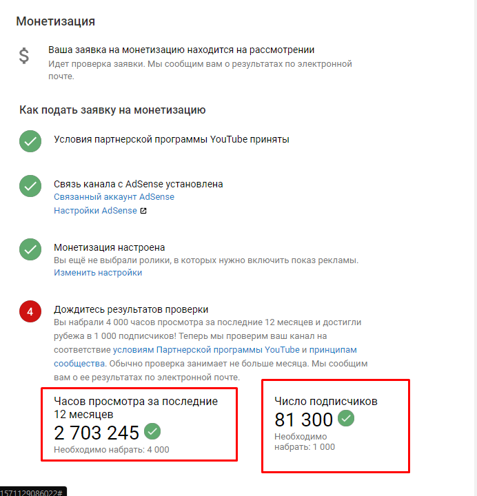Screen dimensions: 477x496
Task: Click green checkmark next to Монетизация настроена
Action: [x=30, y=249]
